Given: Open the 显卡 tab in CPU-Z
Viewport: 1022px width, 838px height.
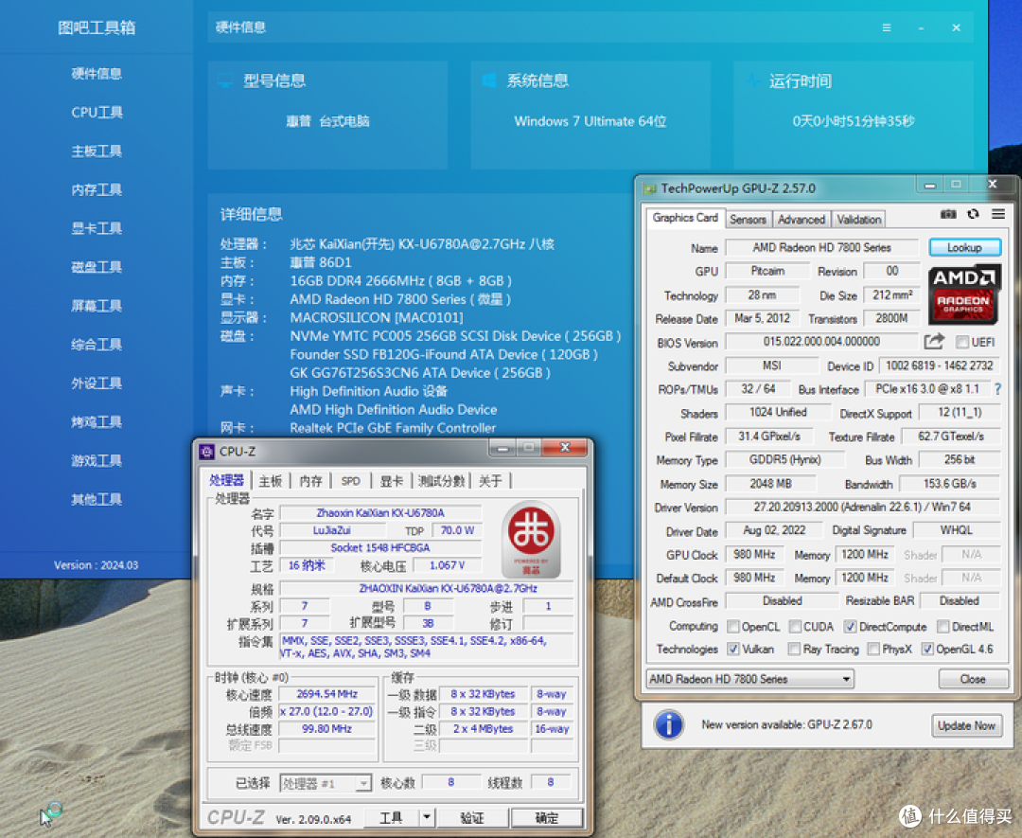Looking at the screenshot, I should (x=391, y=481).
